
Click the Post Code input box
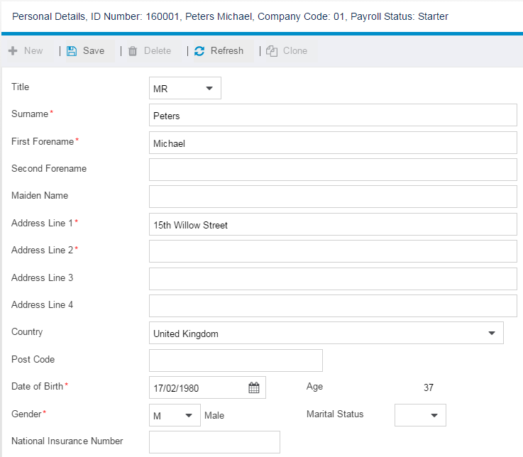coord(236,360)
